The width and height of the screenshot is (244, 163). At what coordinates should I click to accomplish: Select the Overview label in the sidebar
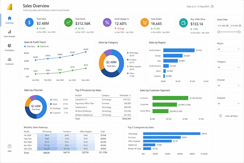pos(9,23)
